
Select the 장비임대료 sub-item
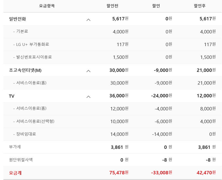(x=26, y=134)
